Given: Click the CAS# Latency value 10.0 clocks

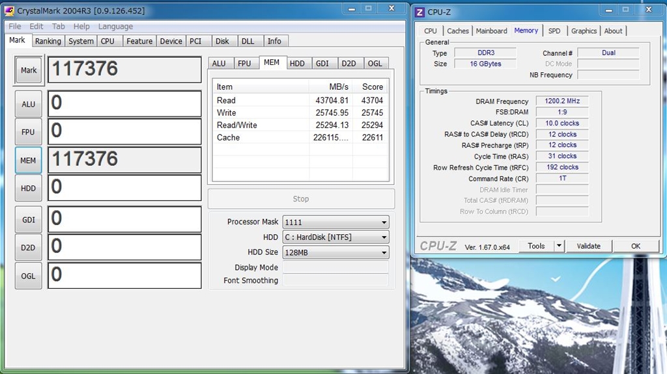Looking at the screenshot, I should pos(562,123).
